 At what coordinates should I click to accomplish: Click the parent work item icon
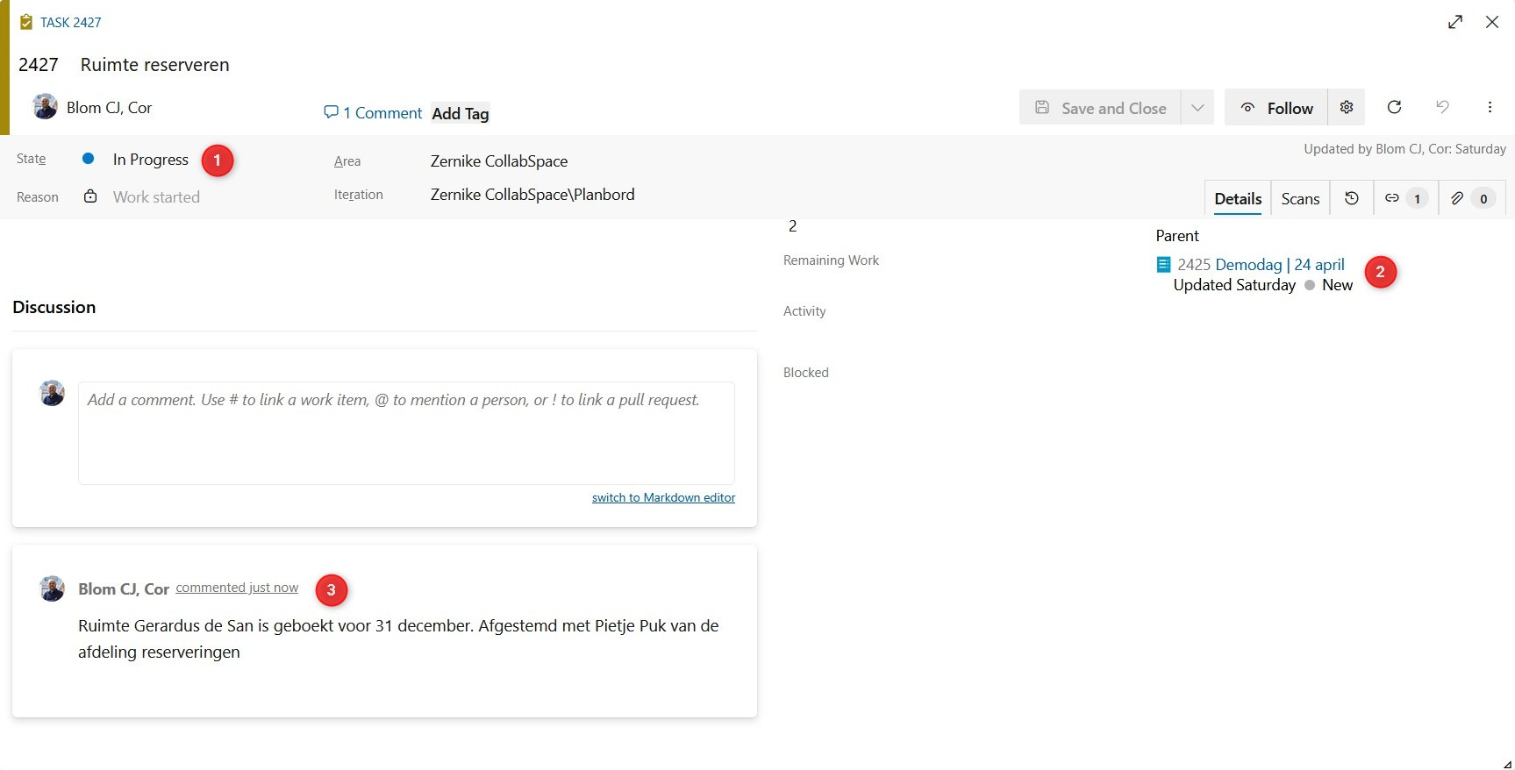point(1163,264)
